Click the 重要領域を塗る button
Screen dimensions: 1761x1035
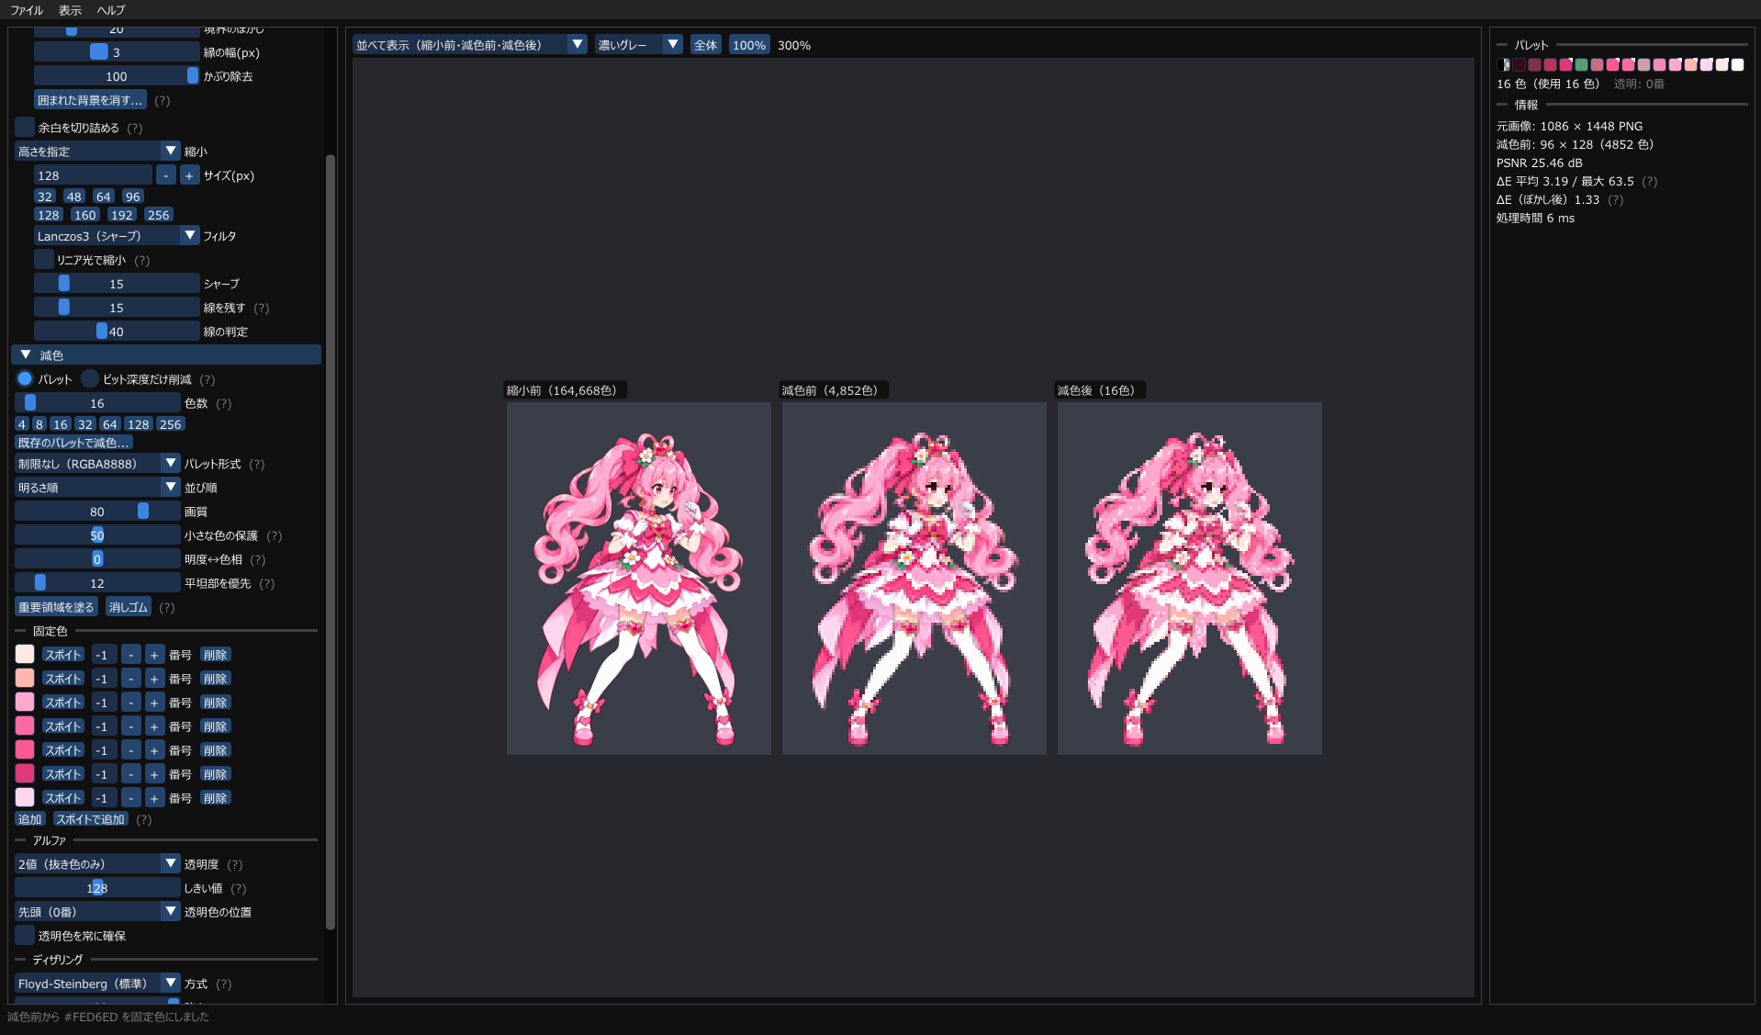(x=56, y=607)
